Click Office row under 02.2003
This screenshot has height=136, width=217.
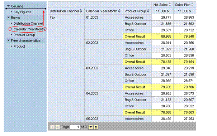click(137, 55)
